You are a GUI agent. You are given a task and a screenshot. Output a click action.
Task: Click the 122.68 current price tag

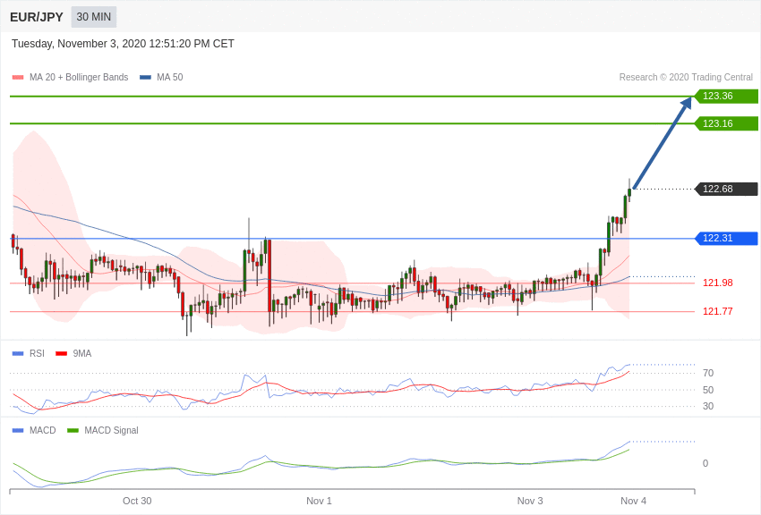[727, 189]
